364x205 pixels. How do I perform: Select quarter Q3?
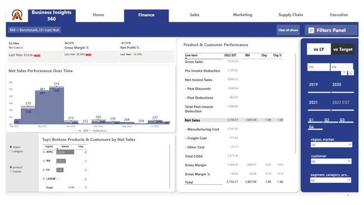coord(346,120)
